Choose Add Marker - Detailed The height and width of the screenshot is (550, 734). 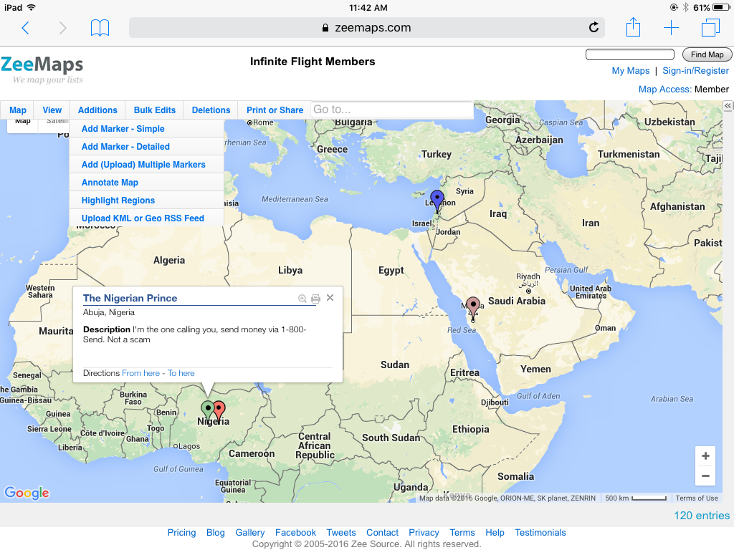coord(146,146)
